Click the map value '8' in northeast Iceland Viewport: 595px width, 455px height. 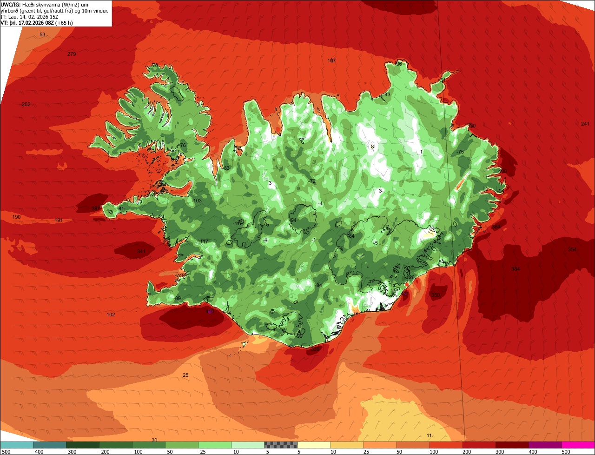pyautogui.click(x=372, y=147)
